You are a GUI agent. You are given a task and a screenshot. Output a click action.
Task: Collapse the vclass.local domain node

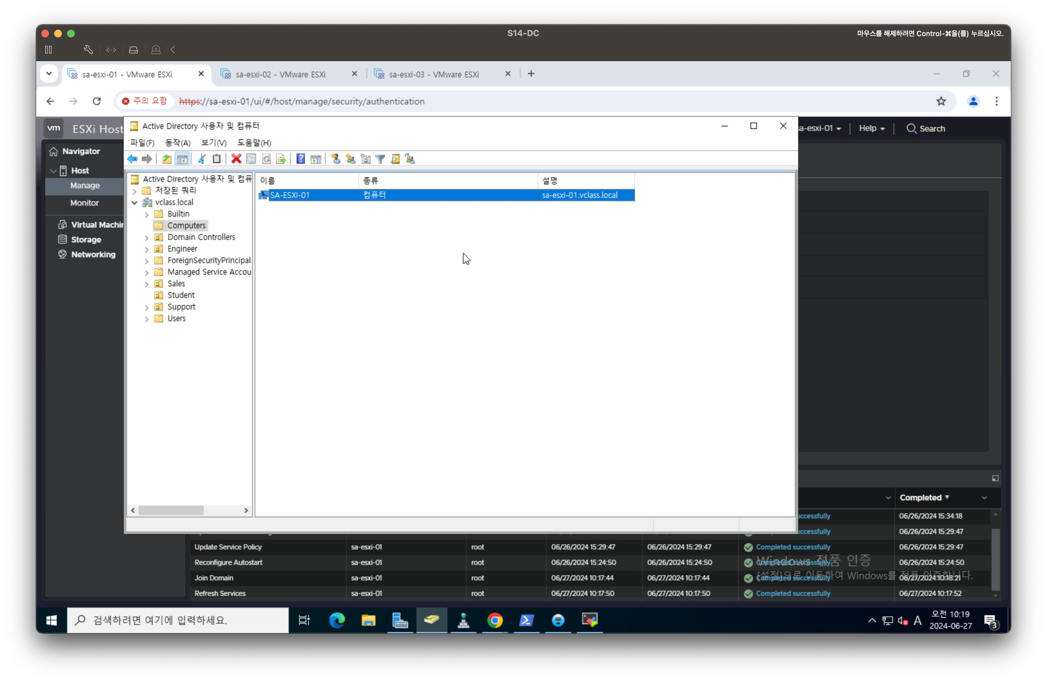[x=135, y=202]
